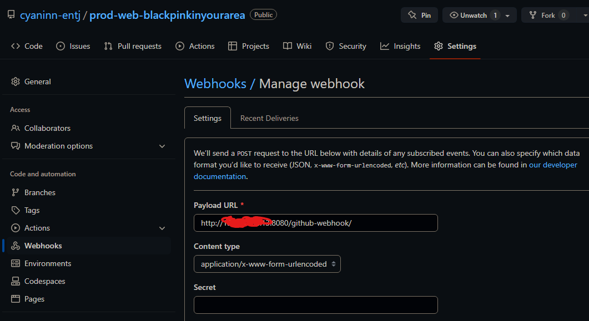
Task: Expand the Moderation options chevron
Action: coord(162,146)
